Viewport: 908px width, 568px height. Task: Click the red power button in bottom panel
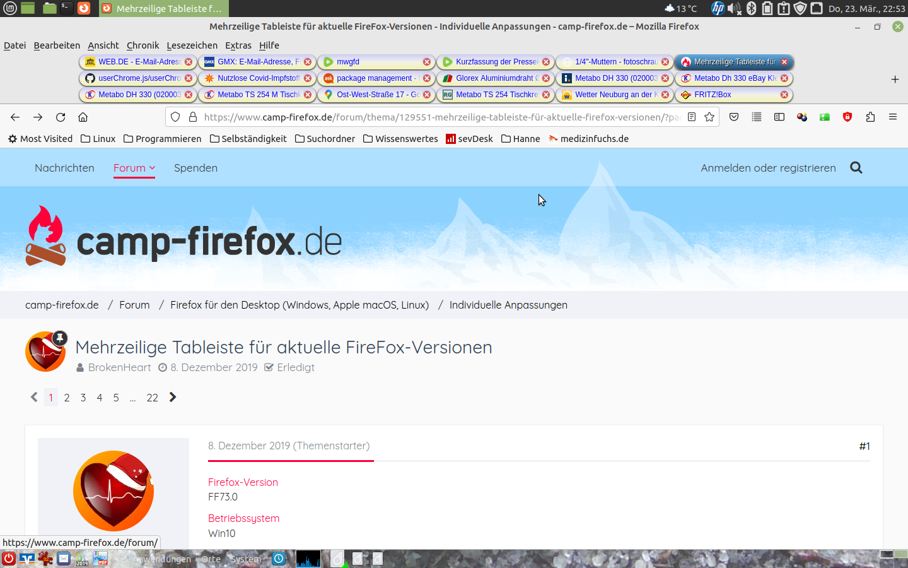click(x=9, y=559)
